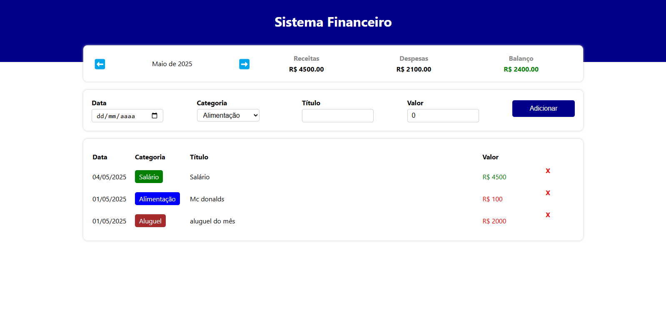Advance to next month with right arrow
This screenshot has height=317, width=666.
244,64
